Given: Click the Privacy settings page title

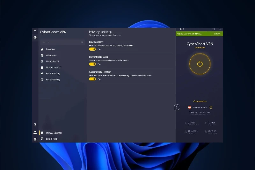Looking at the screenshot, I should (100, 32).
